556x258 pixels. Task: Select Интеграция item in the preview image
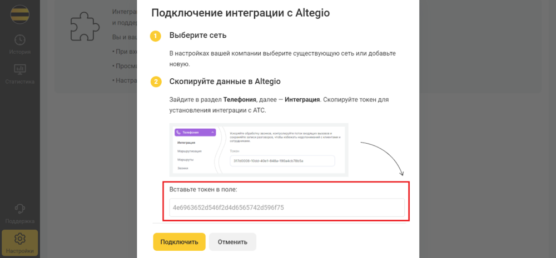pos(186,143)
